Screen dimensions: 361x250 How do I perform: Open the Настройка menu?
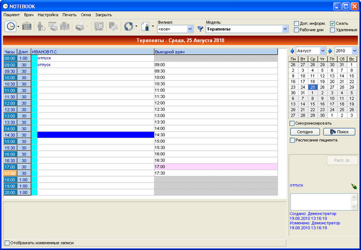coord(48,15)
